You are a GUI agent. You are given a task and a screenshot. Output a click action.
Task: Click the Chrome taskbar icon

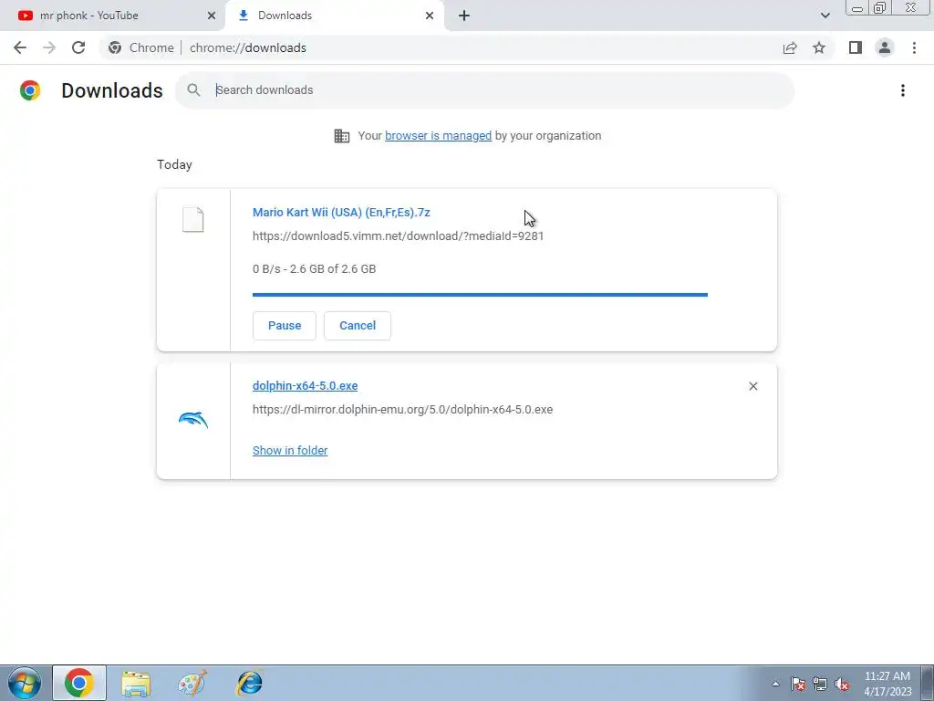click(x=79, y=683)
